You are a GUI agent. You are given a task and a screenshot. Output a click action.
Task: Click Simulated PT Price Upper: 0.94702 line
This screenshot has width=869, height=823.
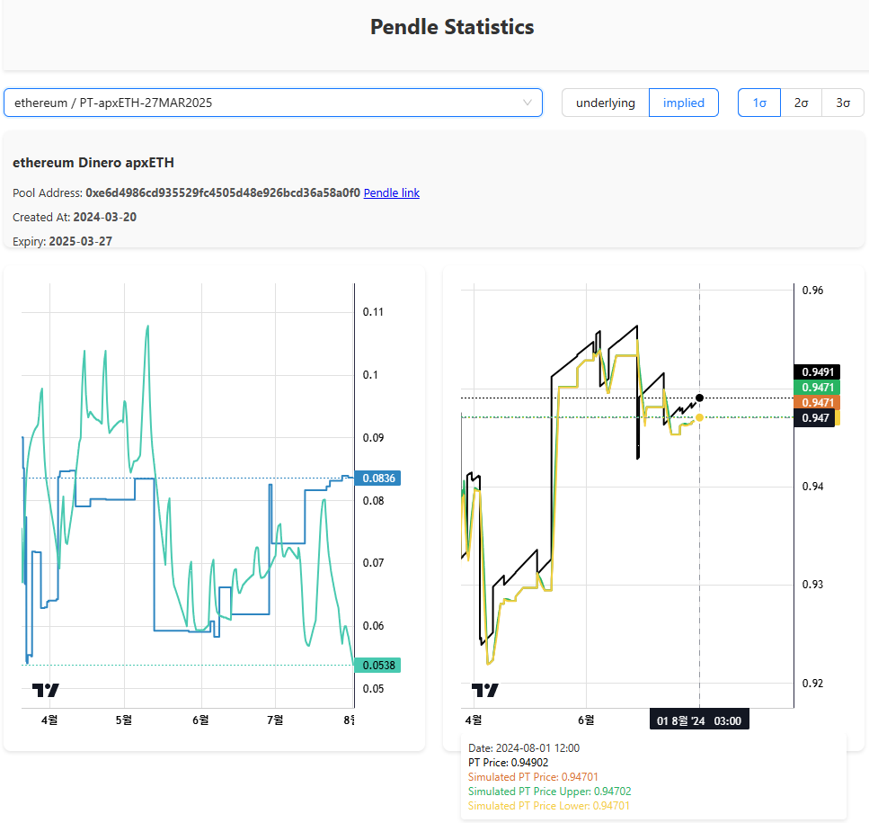pyautogui.click(x=550, y=792)
